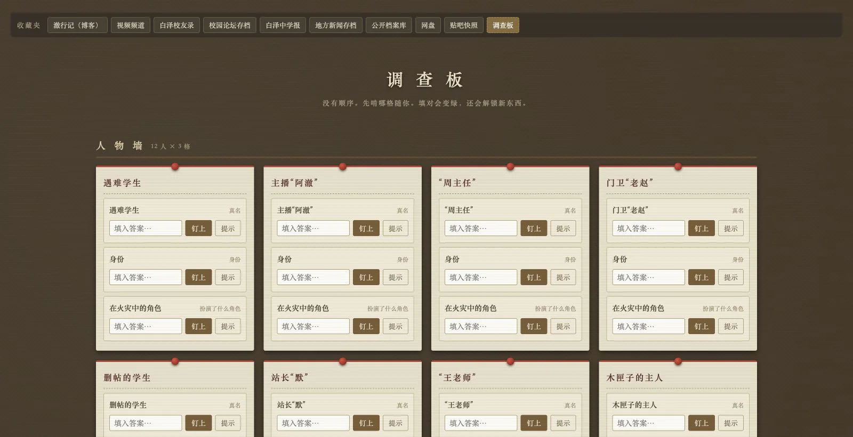Focus “周主任” 在火灾中的角色 field
The height and width of the screenshot is (437, 853).
[x=481, y=326]
